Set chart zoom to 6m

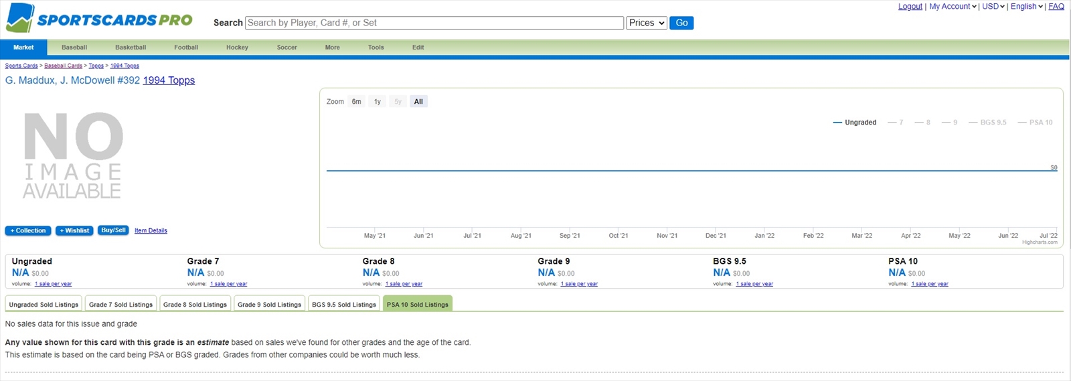point(357,102)
